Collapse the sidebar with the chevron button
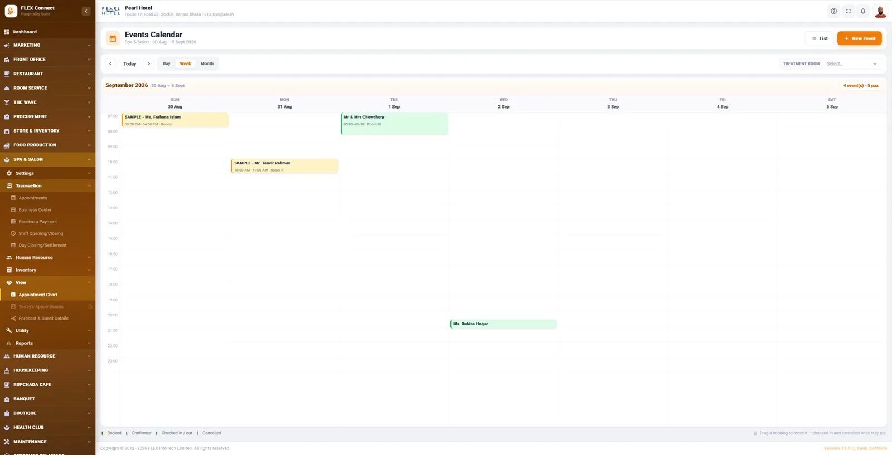This screenshot has height=455, width=892. [86, 11]
